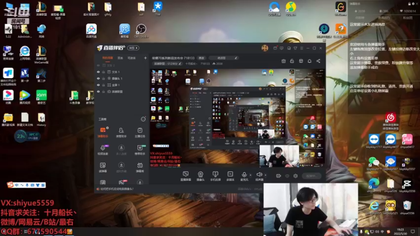This screenshot has height=236, width=420.
Task: Click the record video icon beside the stream button
Action: [279, 176]
